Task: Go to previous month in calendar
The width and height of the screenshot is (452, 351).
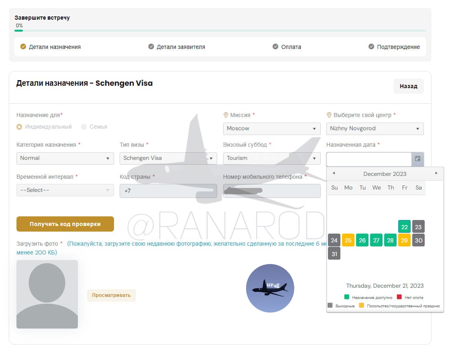Action: [x=334, y=173]
